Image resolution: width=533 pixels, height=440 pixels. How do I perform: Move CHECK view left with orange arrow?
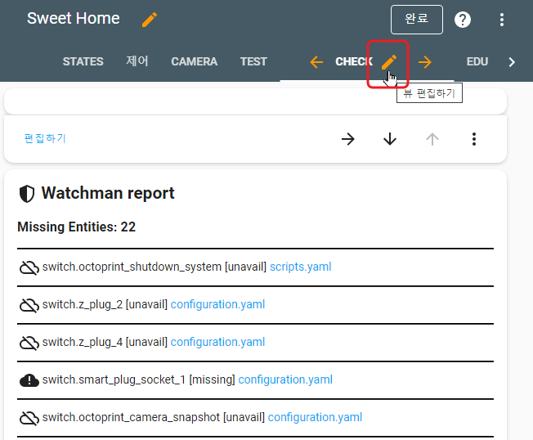(x=316, y=62)
